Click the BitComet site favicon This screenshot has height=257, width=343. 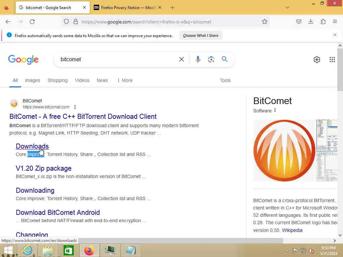14,104
